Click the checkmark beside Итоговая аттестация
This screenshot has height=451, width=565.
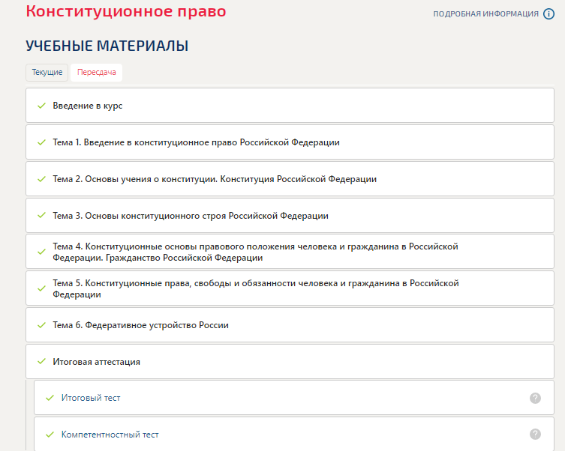click(41, 361)
